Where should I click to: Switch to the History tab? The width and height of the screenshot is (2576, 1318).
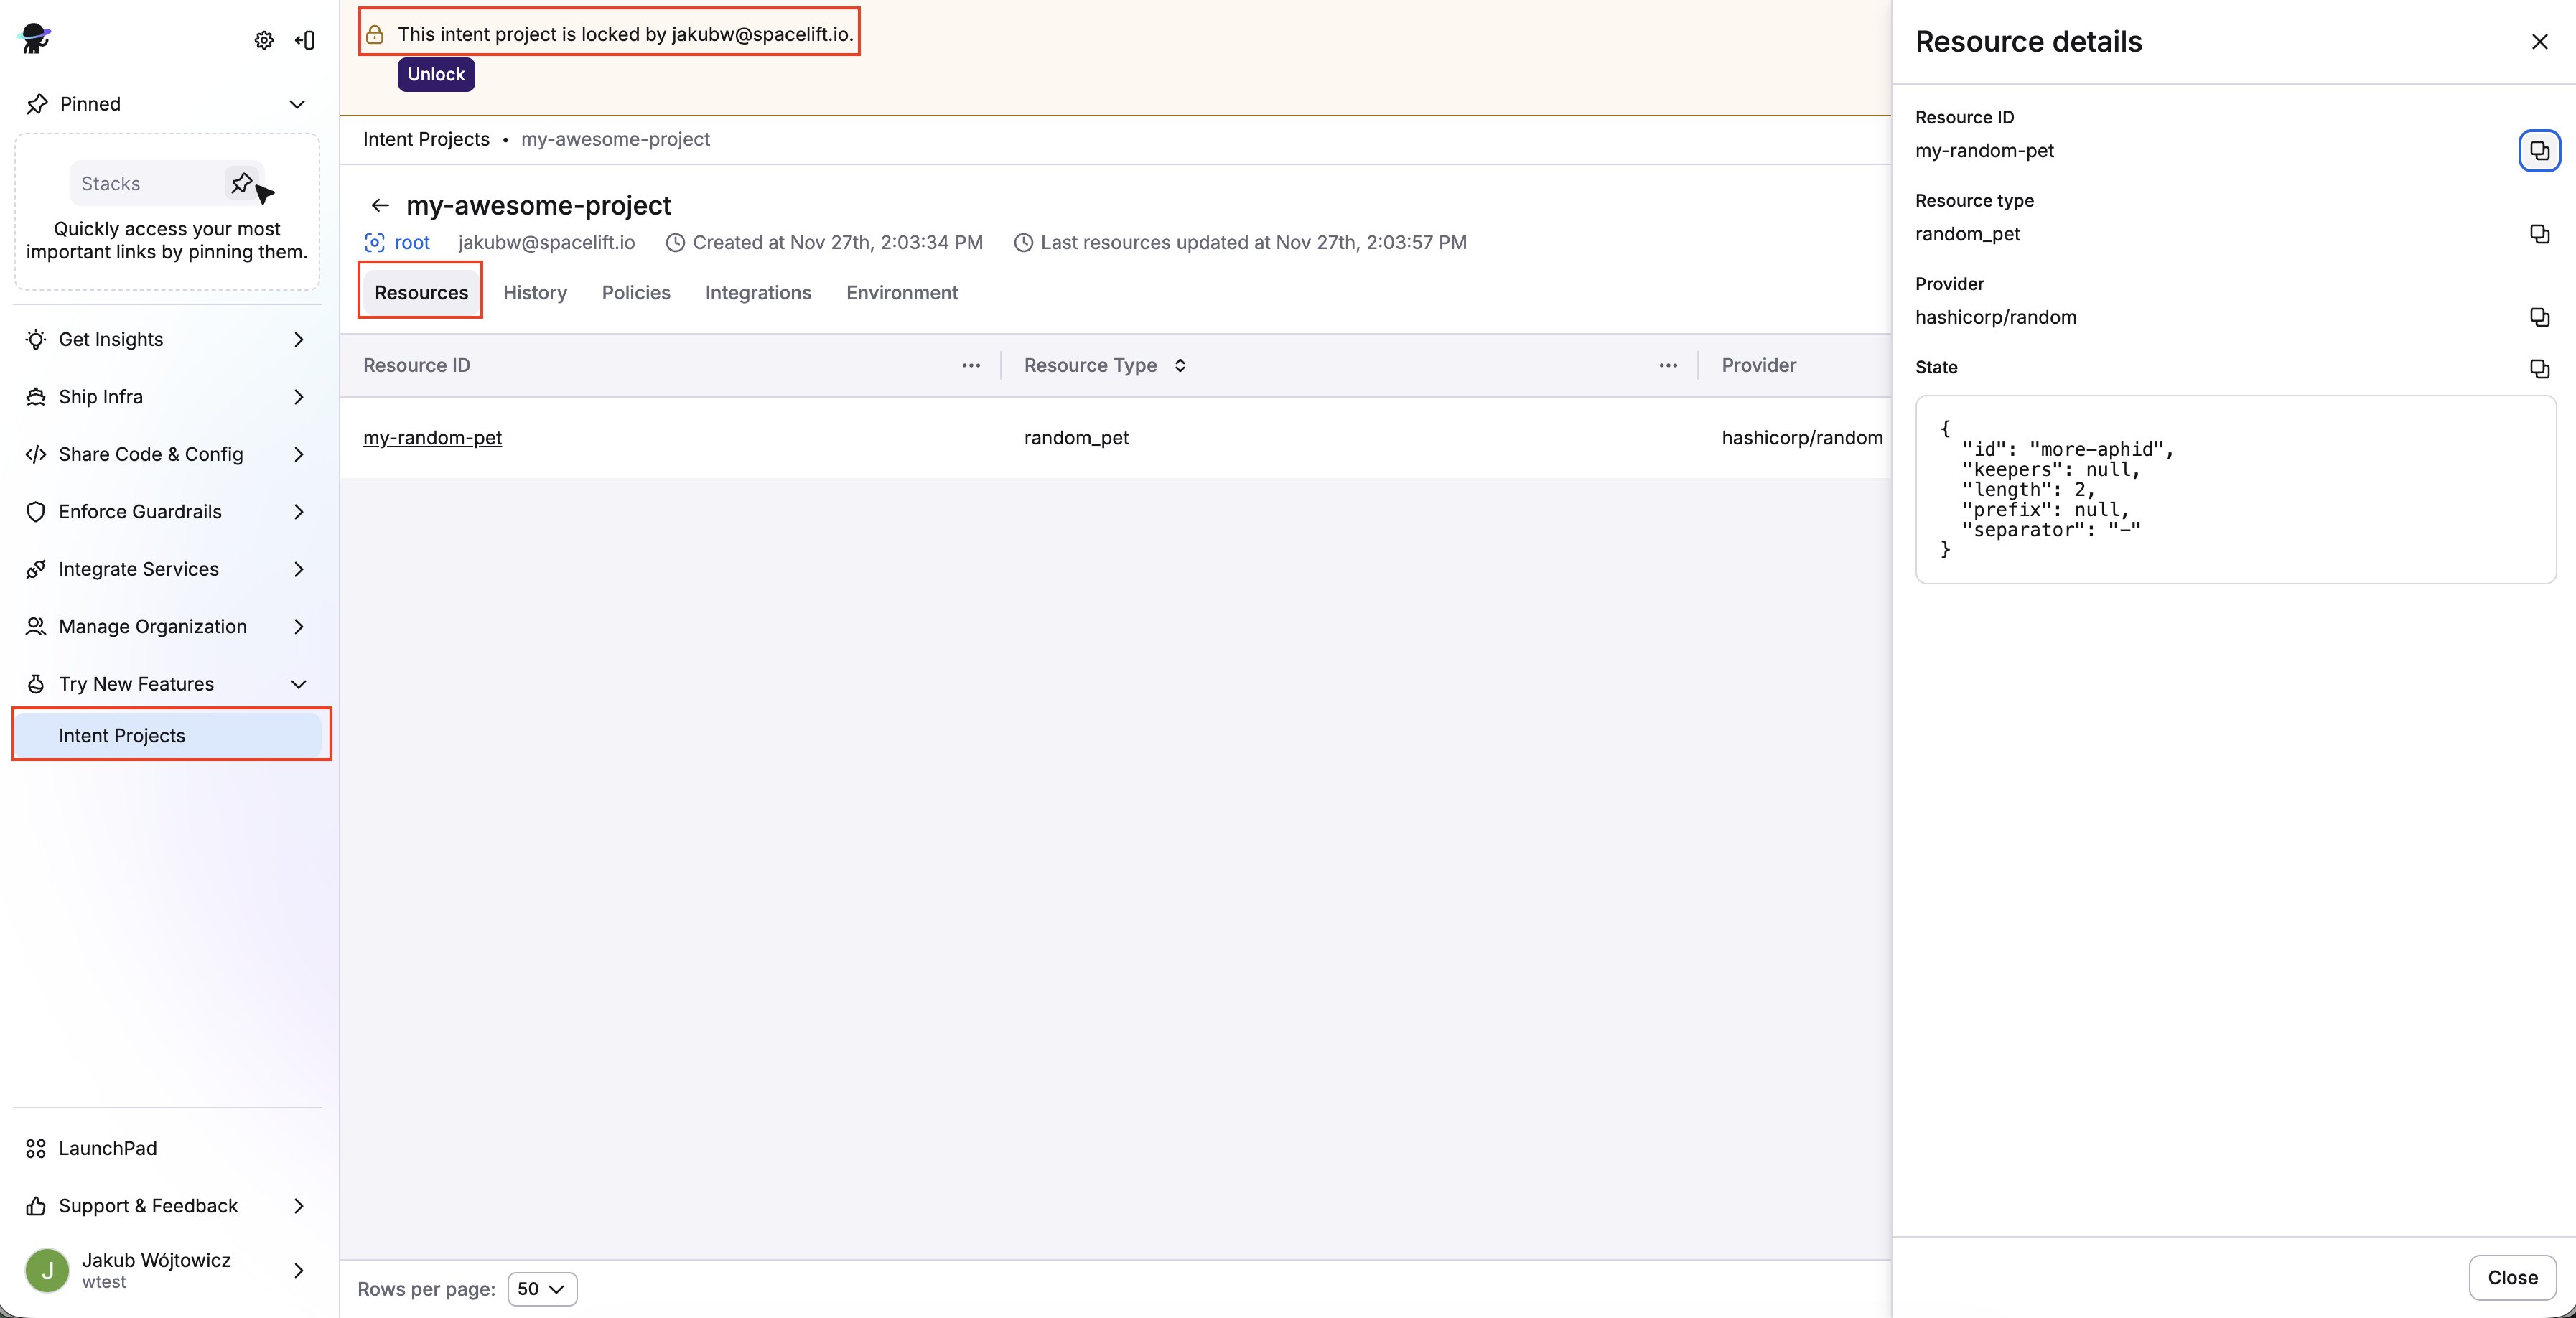click(x=535, y=292)
